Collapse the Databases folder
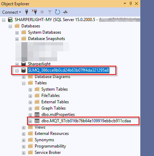The width and height of the screenshot is (154, 156). coord(10,26)
